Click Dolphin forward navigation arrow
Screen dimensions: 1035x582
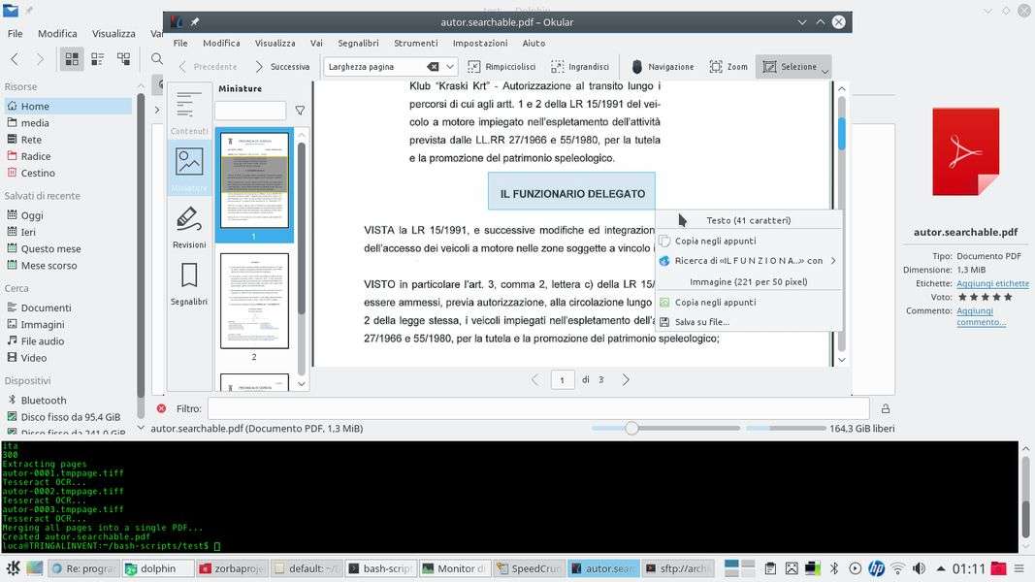(x=40, y=59)
